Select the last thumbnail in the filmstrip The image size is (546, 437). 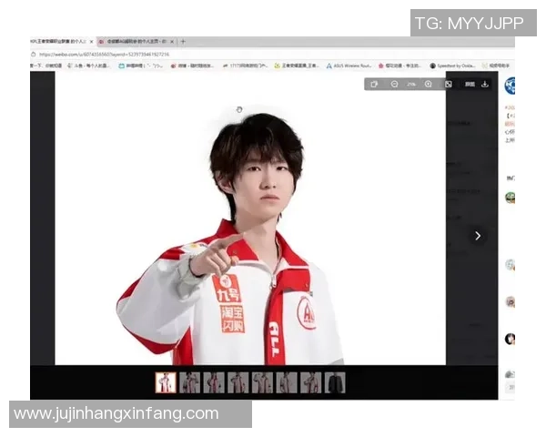point(336,382)
